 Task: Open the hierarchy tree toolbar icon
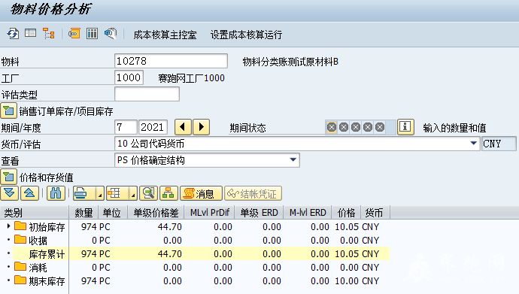(49, 33)
